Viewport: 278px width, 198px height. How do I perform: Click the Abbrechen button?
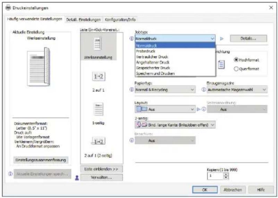pyautogui.click(x=233, y=190)
